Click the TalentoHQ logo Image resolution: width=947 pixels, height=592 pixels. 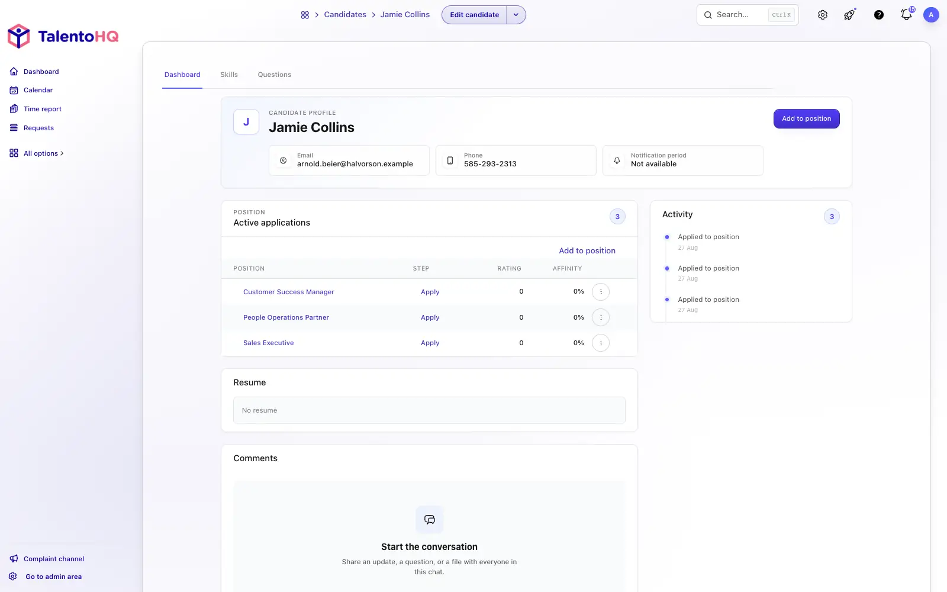63,36
